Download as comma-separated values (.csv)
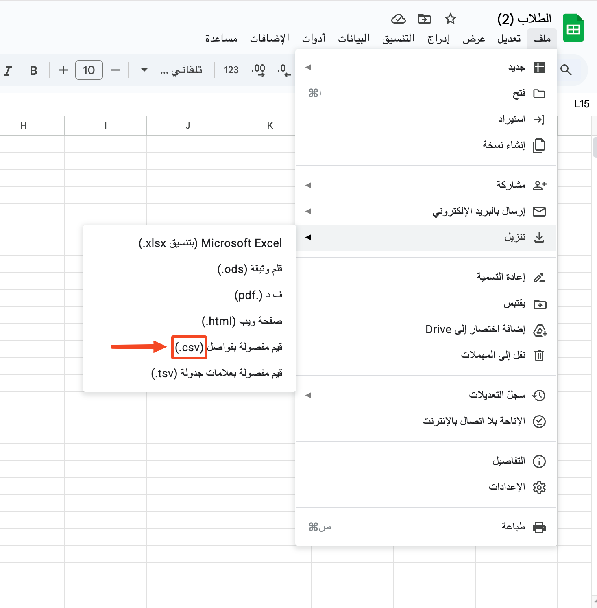Screen dimensions: 597x608 [x=190, y=347]
